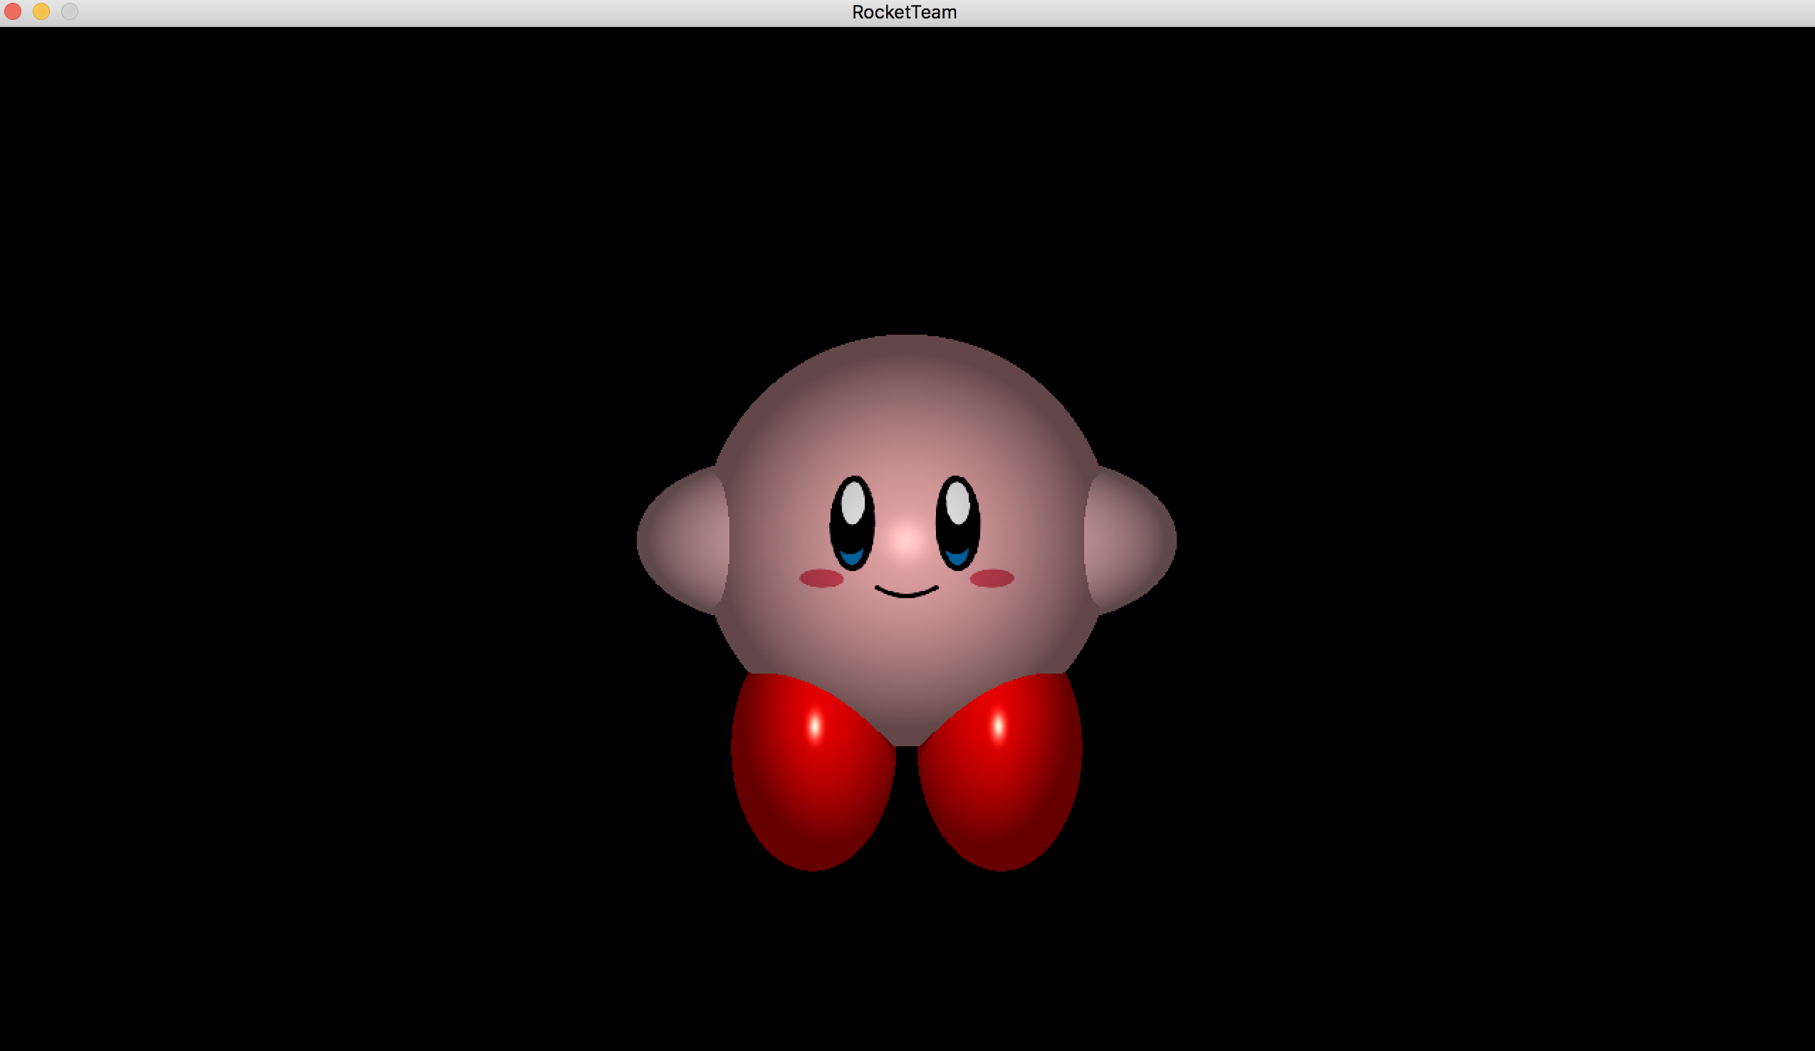Minimize the RocketTeam window with yellow button
1815x1051 pixels.
click(41, 11)
